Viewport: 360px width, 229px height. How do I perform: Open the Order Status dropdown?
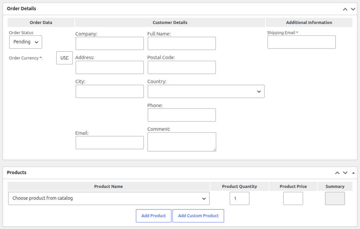[x=25, y=42]
